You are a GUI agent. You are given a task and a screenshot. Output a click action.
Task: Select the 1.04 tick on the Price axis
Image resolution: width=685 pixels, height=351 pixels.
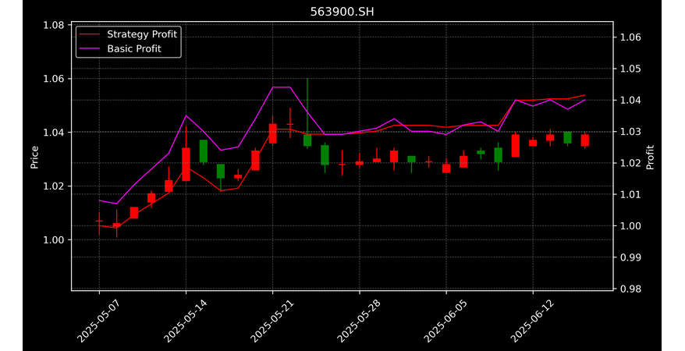pyautogui.click(x=54, y=133)
